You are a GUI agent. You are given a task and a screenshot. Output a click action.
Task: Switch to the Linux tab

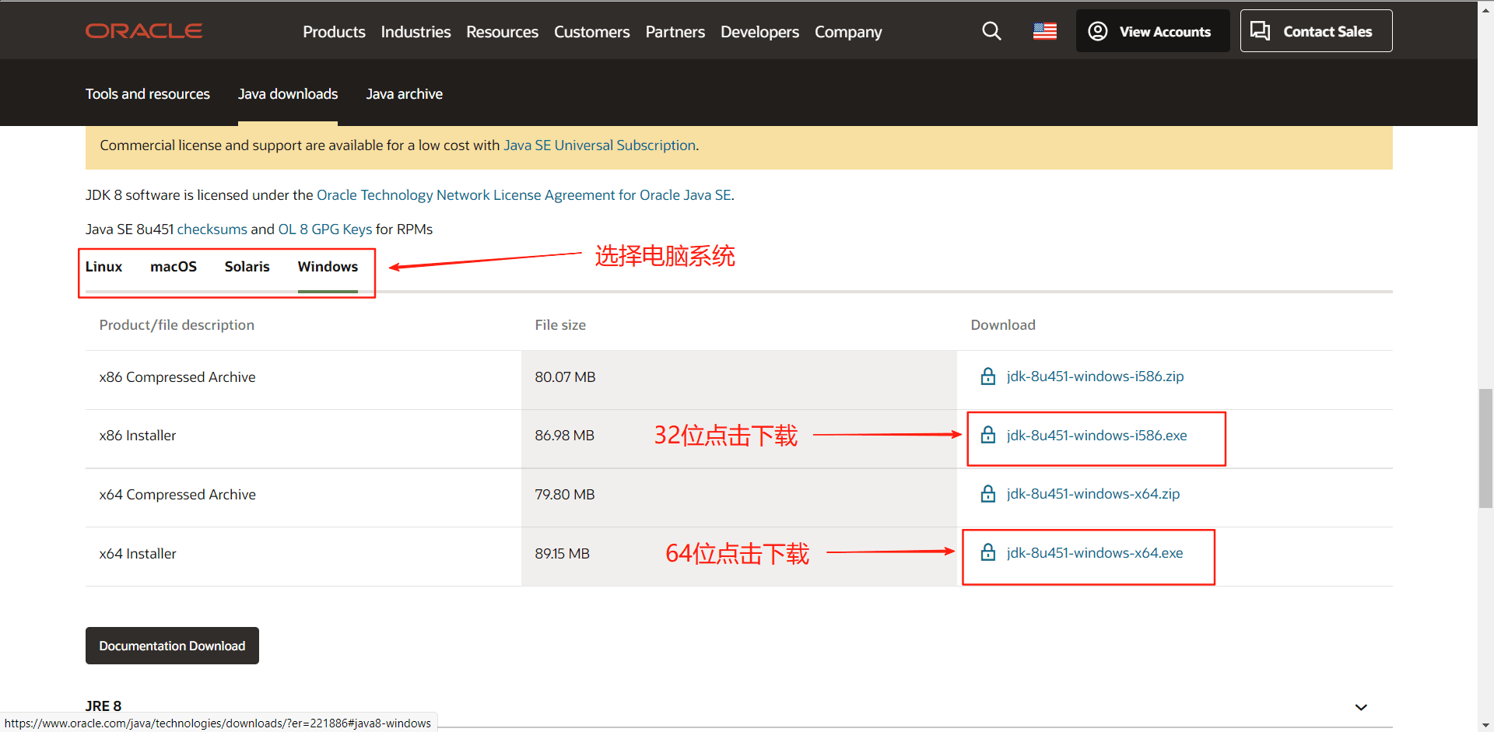tap(103, 267)
